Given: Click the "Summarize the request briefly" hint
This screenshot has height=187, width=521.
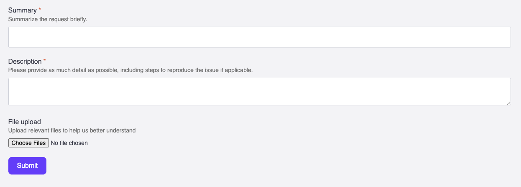Looking at the screenshot, I should pyautogui.click(x=48, y=19).
